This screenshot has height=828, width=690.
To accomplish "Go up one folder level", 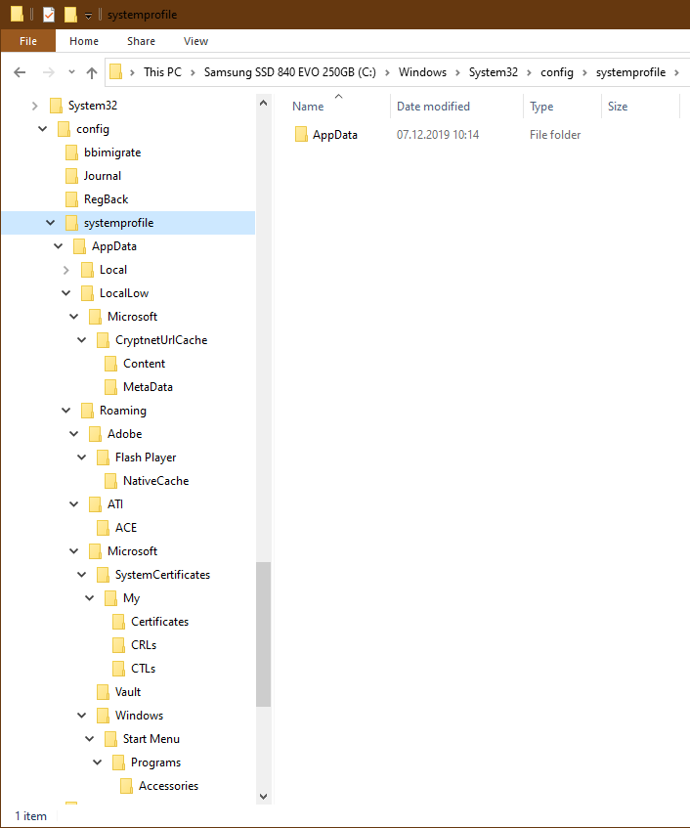I will (x=92, y=72).
